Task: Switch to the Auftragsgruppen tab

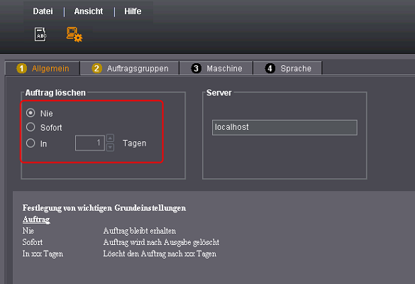Action: click(130, 68)
